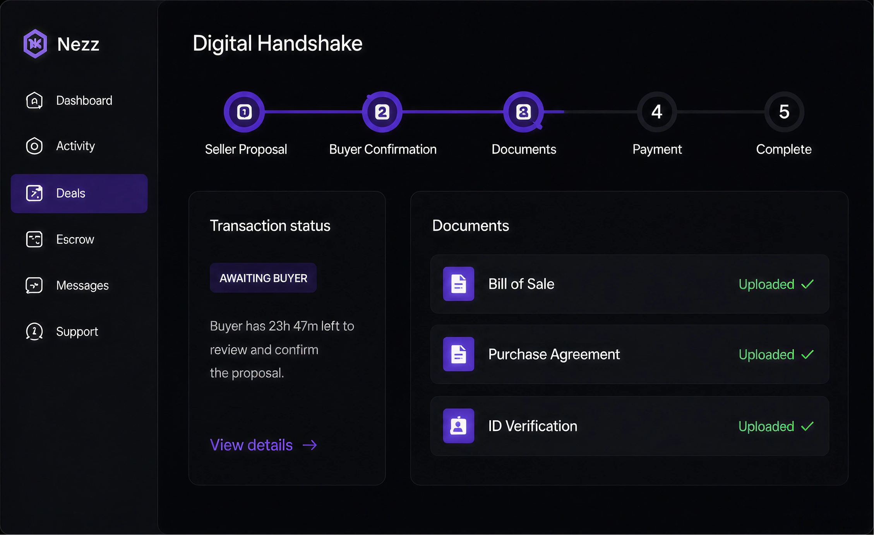The width and height of the screenshot is (874, 535).
Task: Click the Bill of Sale document icon
Action: (459, 284)
